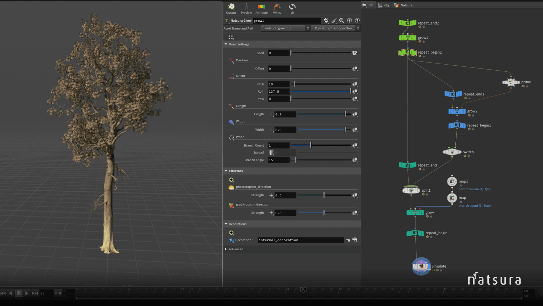Toggle visibility of Decoration 1

(x=232, y=240)
